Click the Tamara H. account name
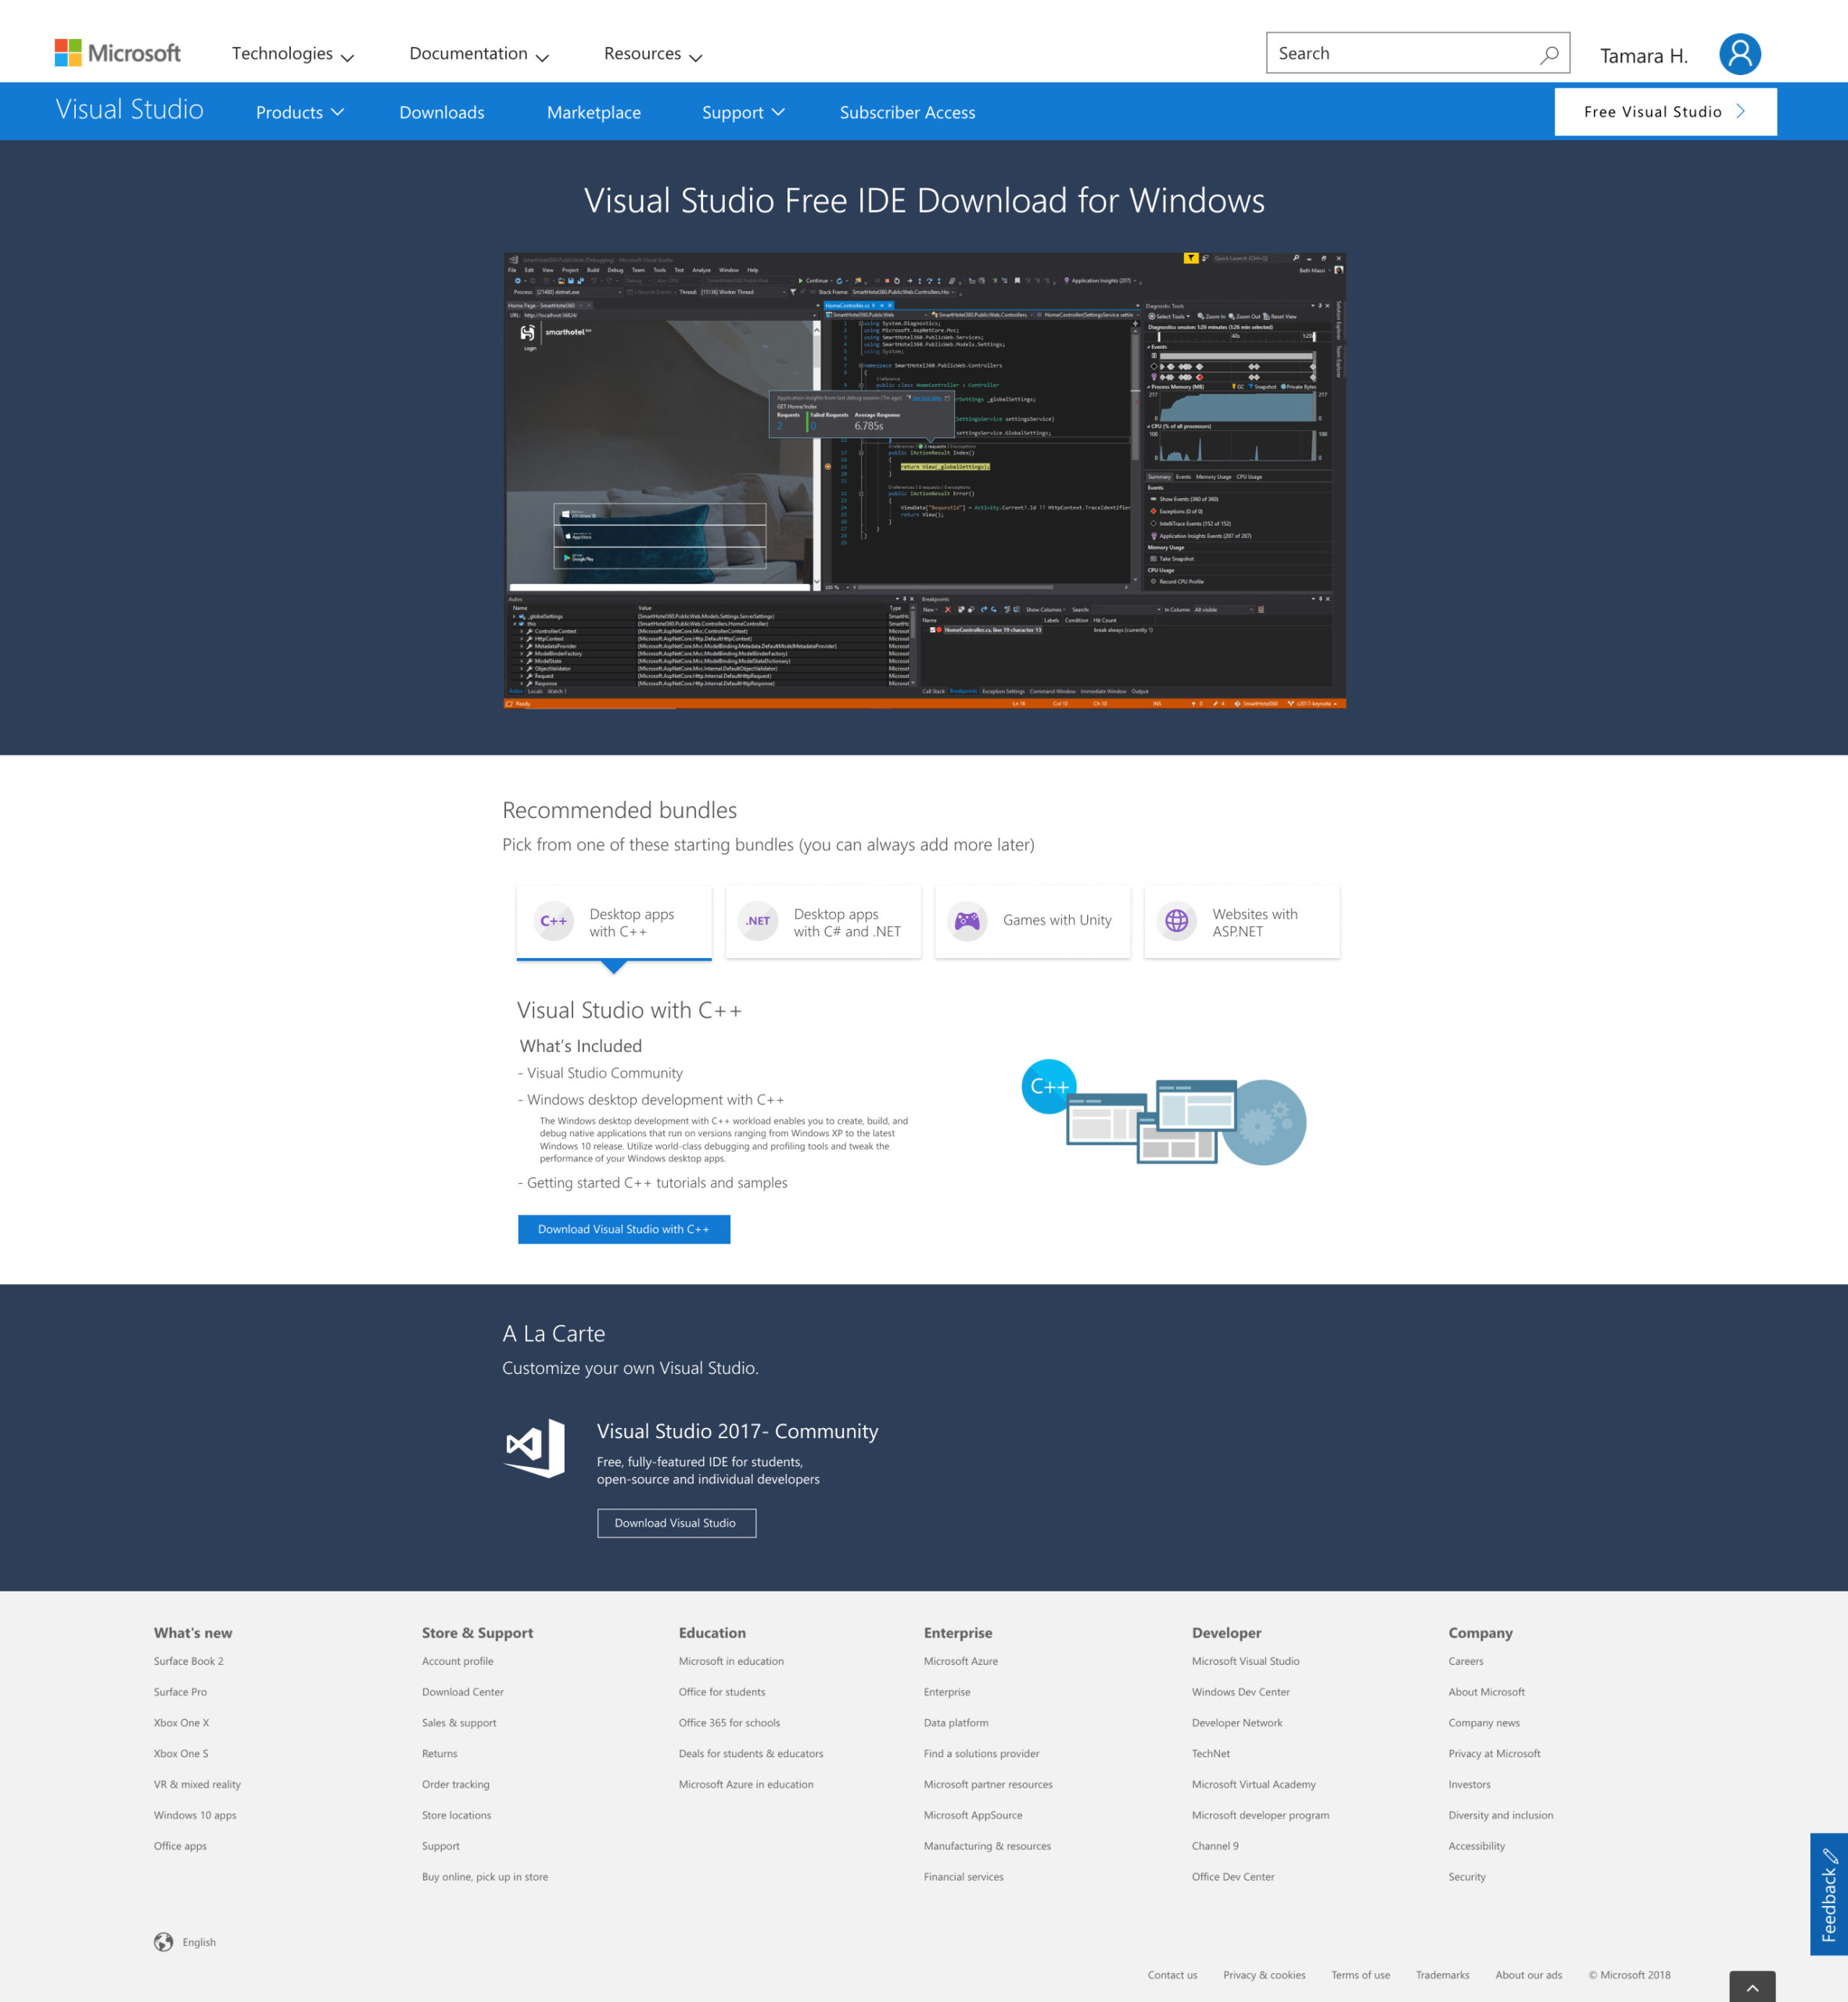 point(1644,56)
